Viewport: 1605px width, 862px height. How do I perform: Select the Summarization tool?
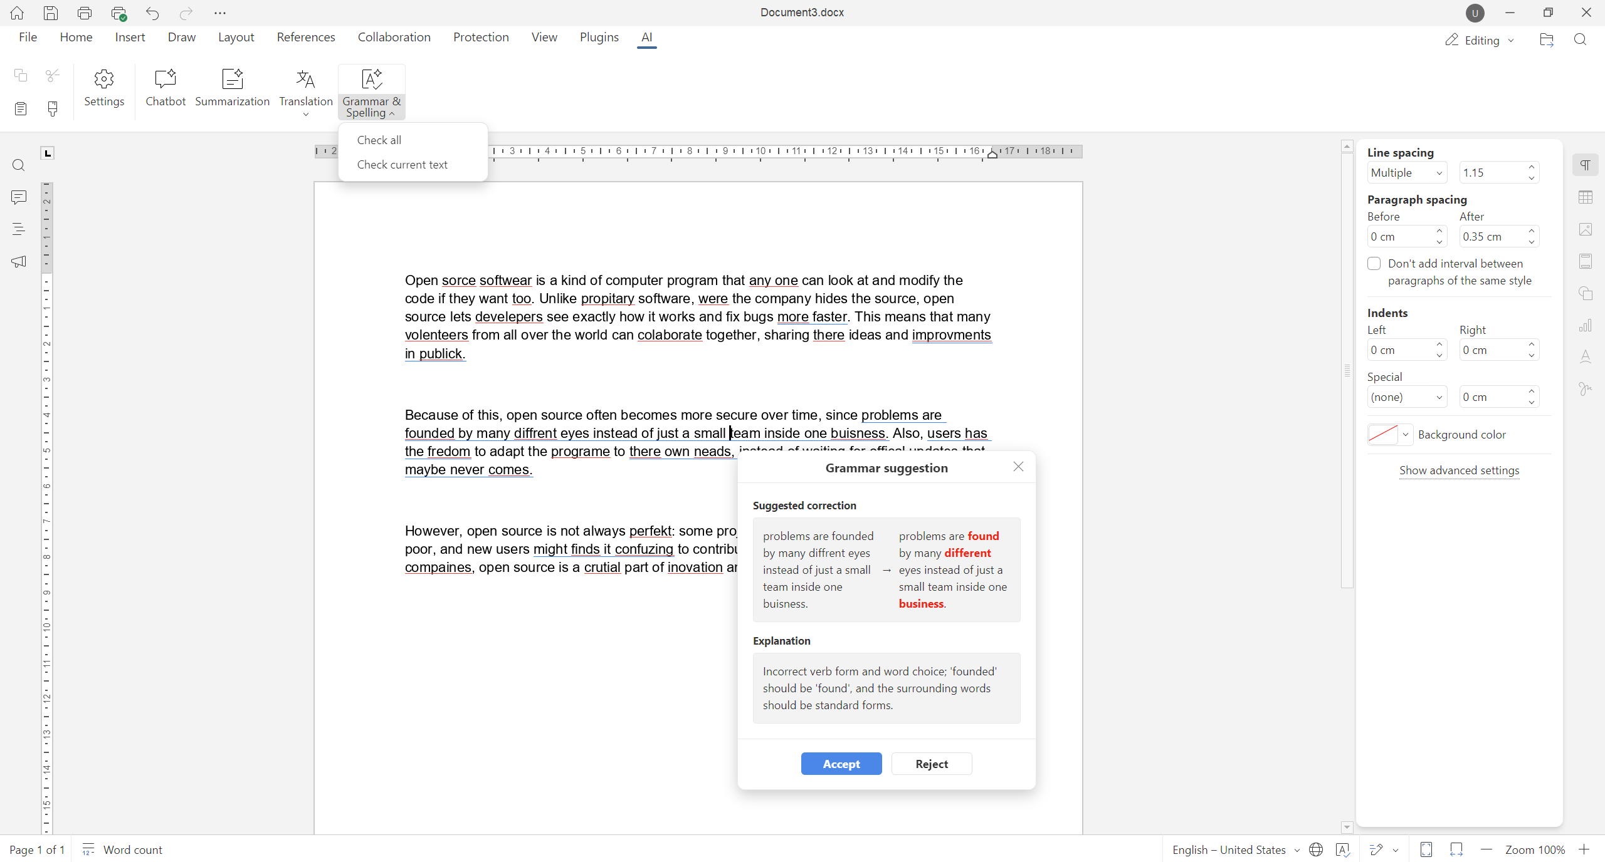[233, 88]
